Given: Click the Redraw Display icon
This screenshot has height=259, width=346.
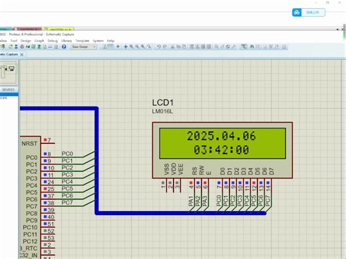Looking at the screenshot, I should (104, 47).
